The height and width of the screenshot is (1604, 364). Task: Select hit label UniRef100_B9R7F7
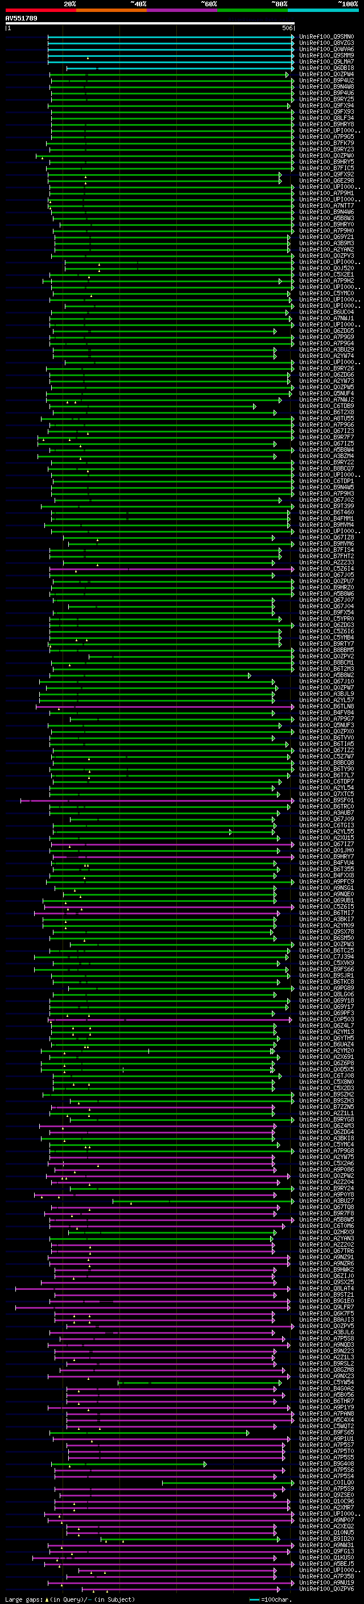click(326, 437)
